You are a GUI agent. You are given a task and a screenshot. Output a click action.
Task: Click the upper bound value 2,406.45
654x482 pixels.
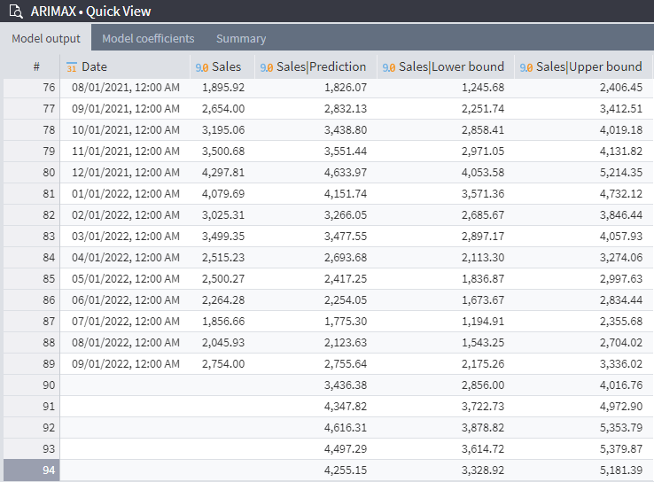pos(621,88)
